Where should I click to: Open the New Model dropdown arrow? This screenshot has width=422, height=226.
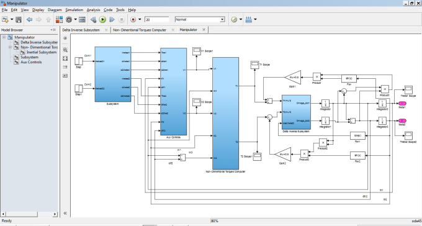click(x=12, y=19)
